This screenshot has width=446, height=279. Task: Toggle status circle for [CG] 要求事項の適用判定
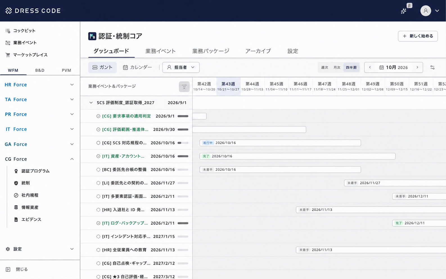coord(98,116)
